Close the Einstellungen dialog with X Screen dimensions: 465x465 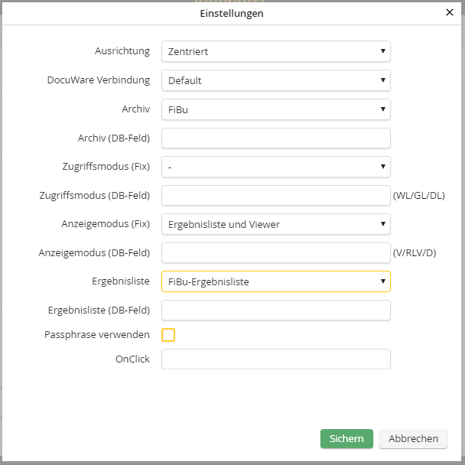(x=449, y=12)
